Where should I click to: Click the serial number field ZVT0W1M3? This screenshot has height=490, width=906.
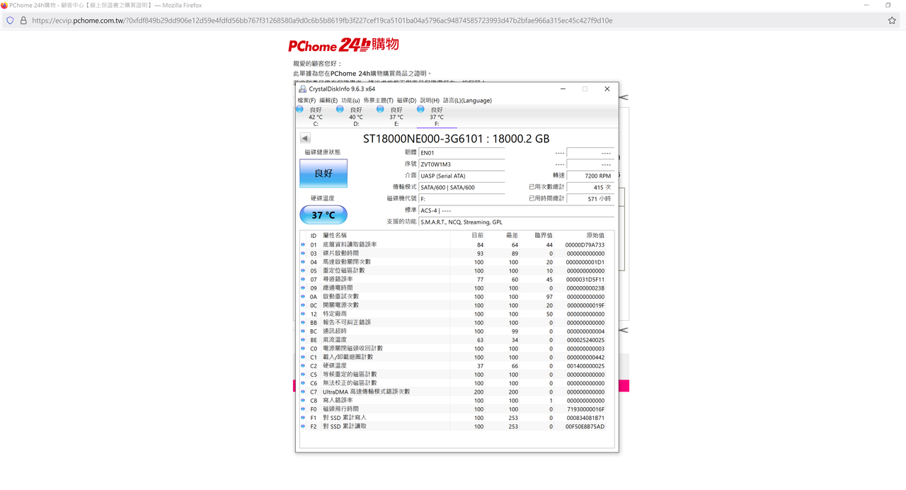point(461,164)
